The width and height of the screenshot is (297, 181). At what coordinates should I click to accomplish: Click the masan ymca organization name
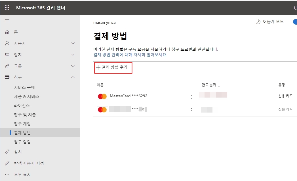(104, 22)
